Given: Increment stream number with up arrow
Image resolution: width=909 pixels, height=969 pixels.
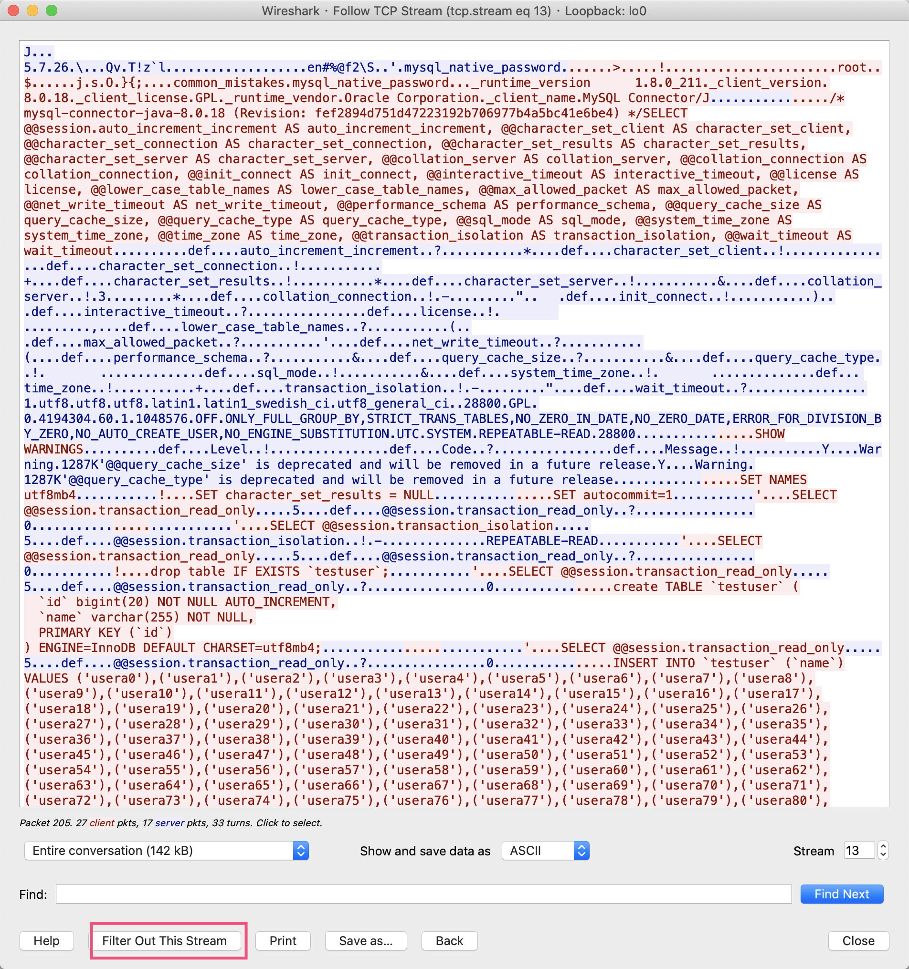Looking at the screenshot, I should pos(883,847).
